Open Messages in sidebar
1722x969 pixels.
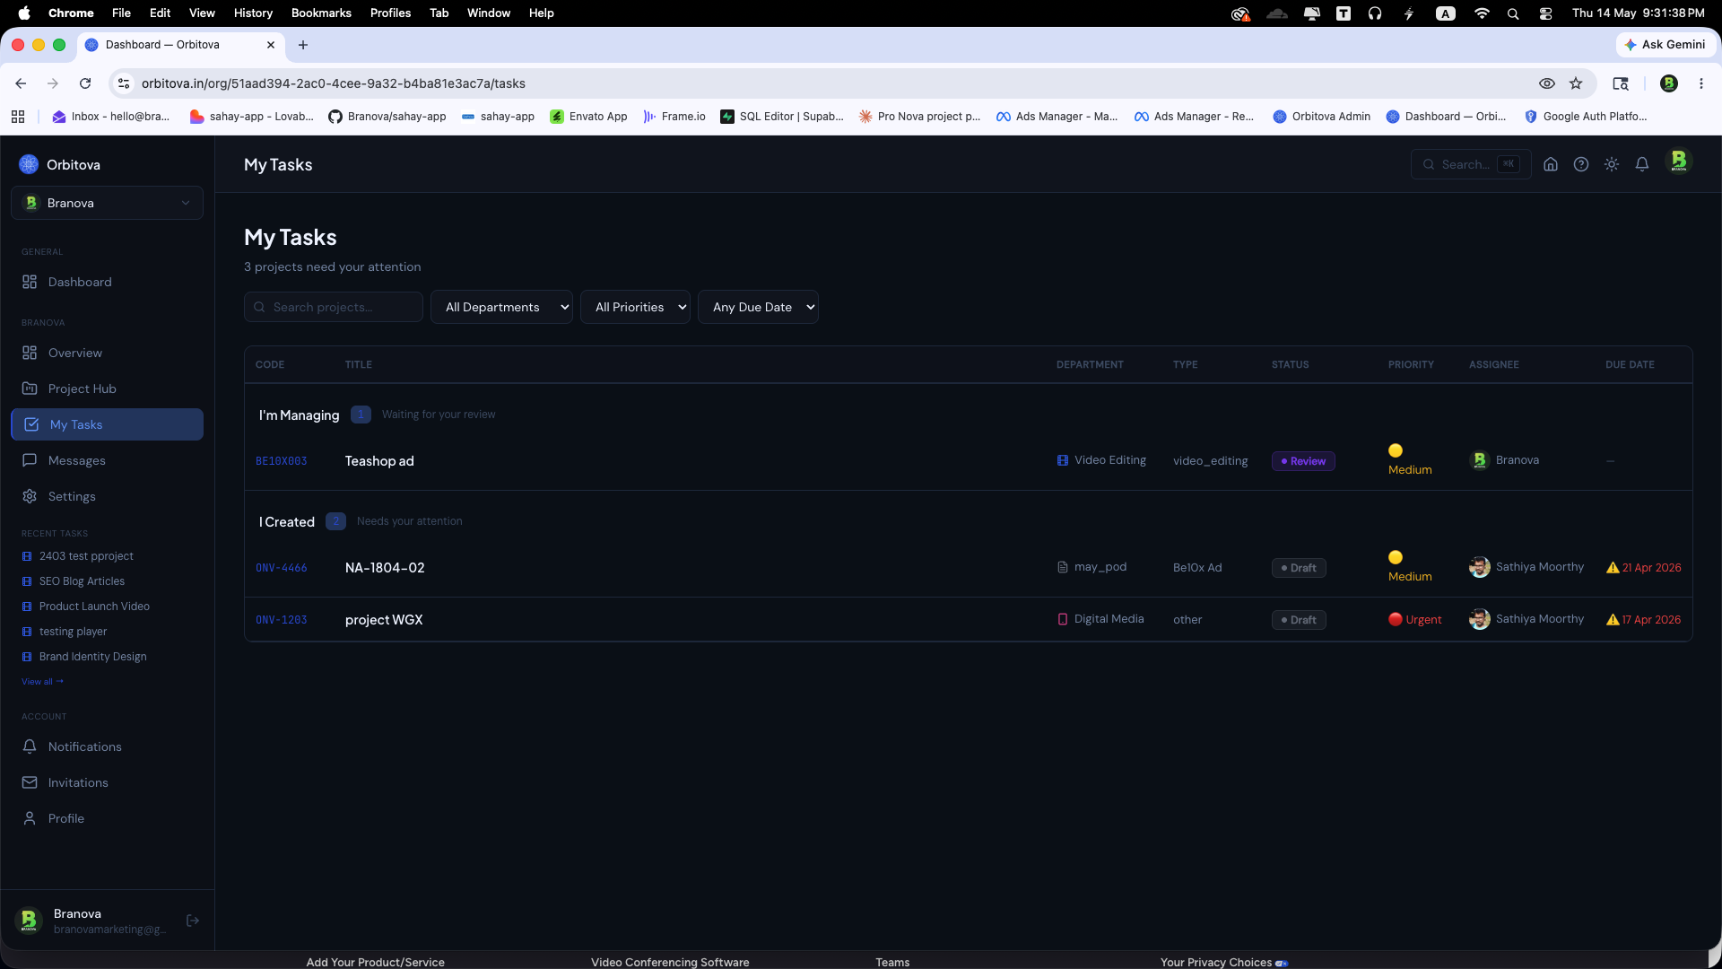(107, 460)
